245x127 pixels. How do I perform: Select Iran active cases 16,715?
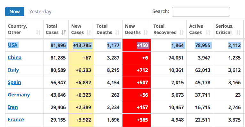pyautogui.click(x=203, y=107)
